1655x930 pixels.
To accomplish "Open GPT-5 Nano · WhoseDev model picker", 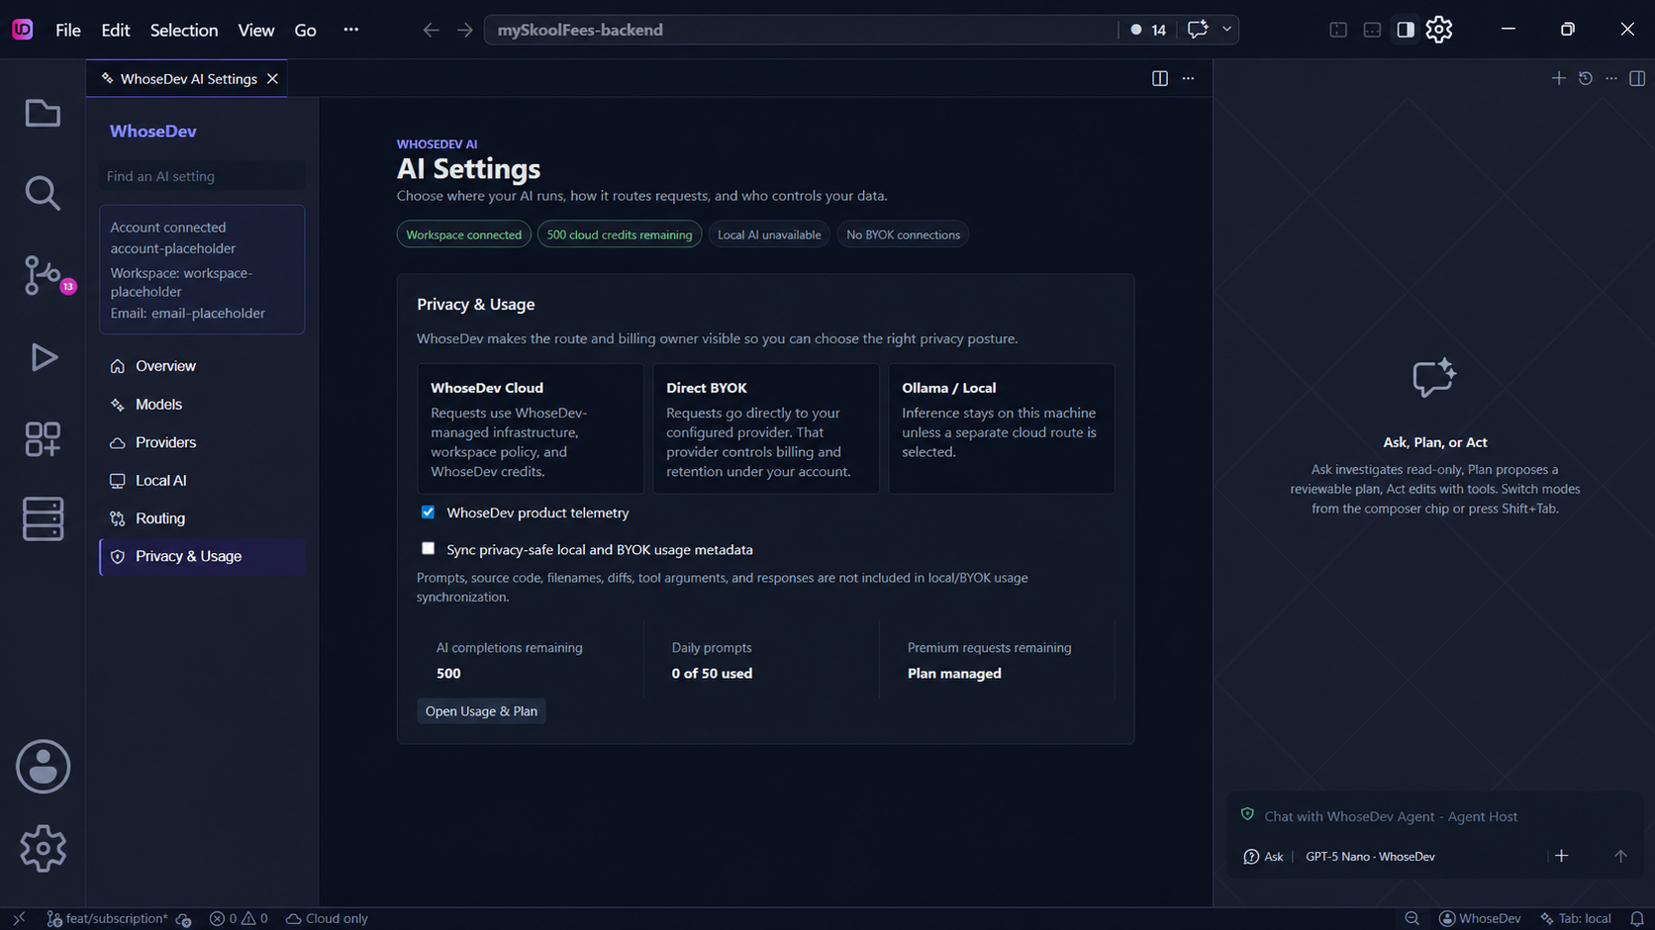I will tap(1370, 857).
